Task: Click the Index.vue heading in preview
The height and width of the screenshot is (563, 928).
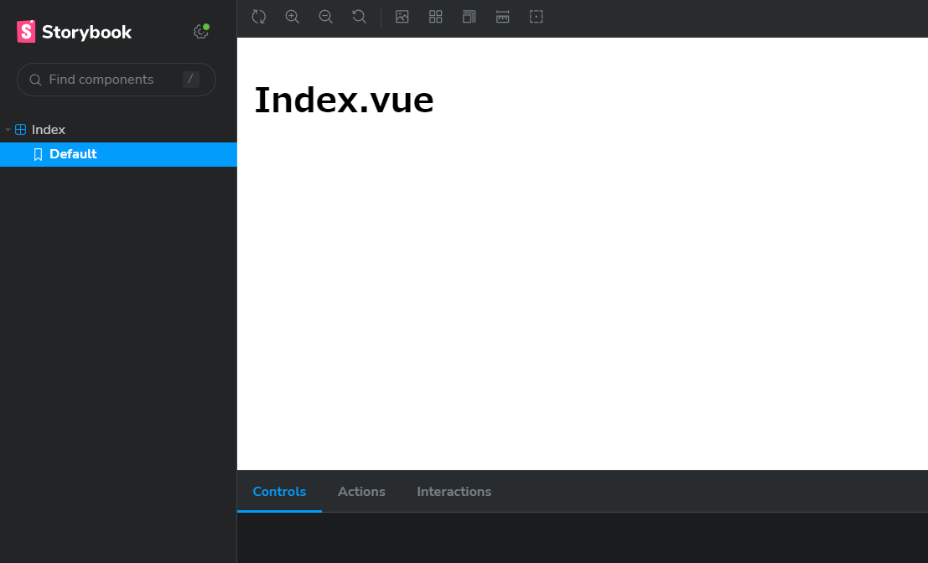Action: tap(344, 101)
